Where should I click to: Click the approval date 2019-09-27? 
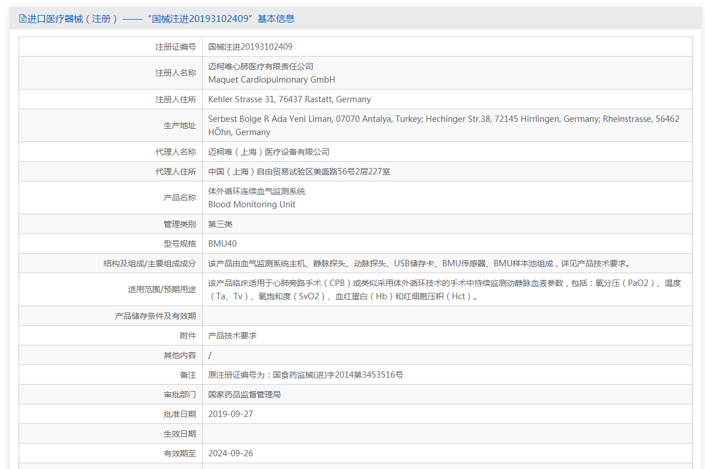[x=230, y=414]
